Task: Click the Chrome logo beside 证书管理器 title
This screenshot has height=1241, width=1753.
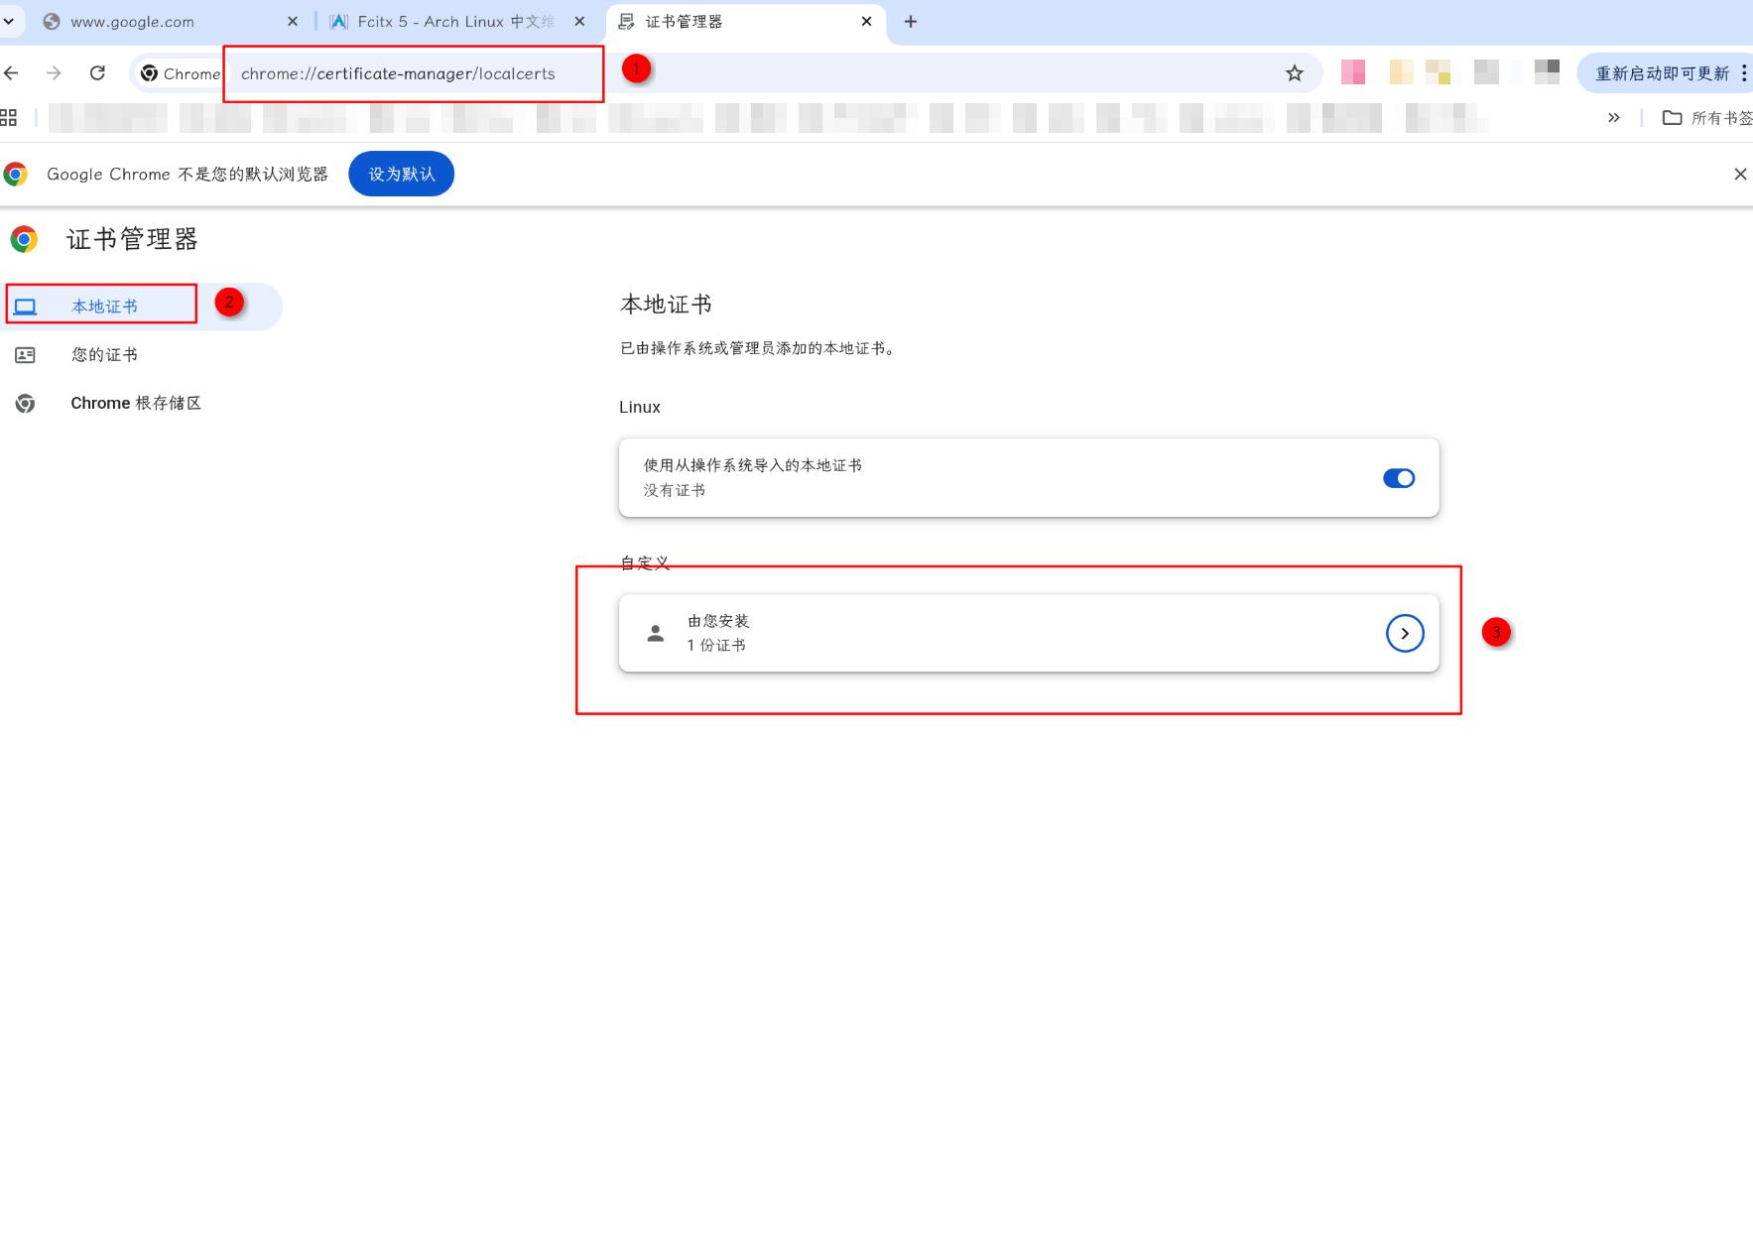Action: tap(24, 239)
